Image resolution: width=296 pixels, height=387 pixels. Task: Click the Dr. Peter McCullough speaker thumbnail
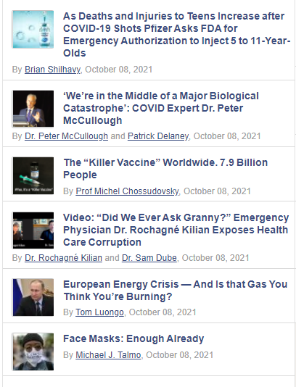[33, 109]
